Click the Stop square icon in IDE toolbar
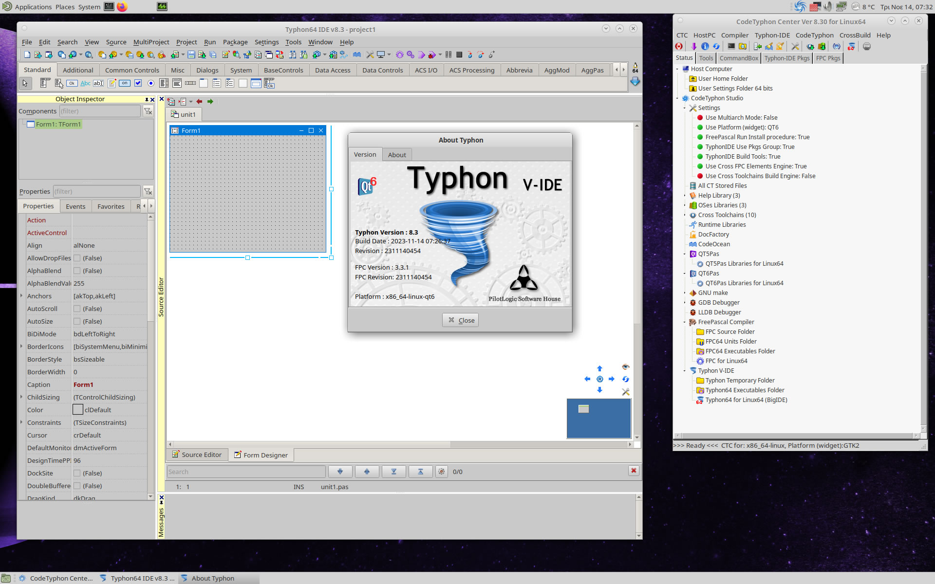The width and height of the screenshot is (935, 584). point(459,55)
